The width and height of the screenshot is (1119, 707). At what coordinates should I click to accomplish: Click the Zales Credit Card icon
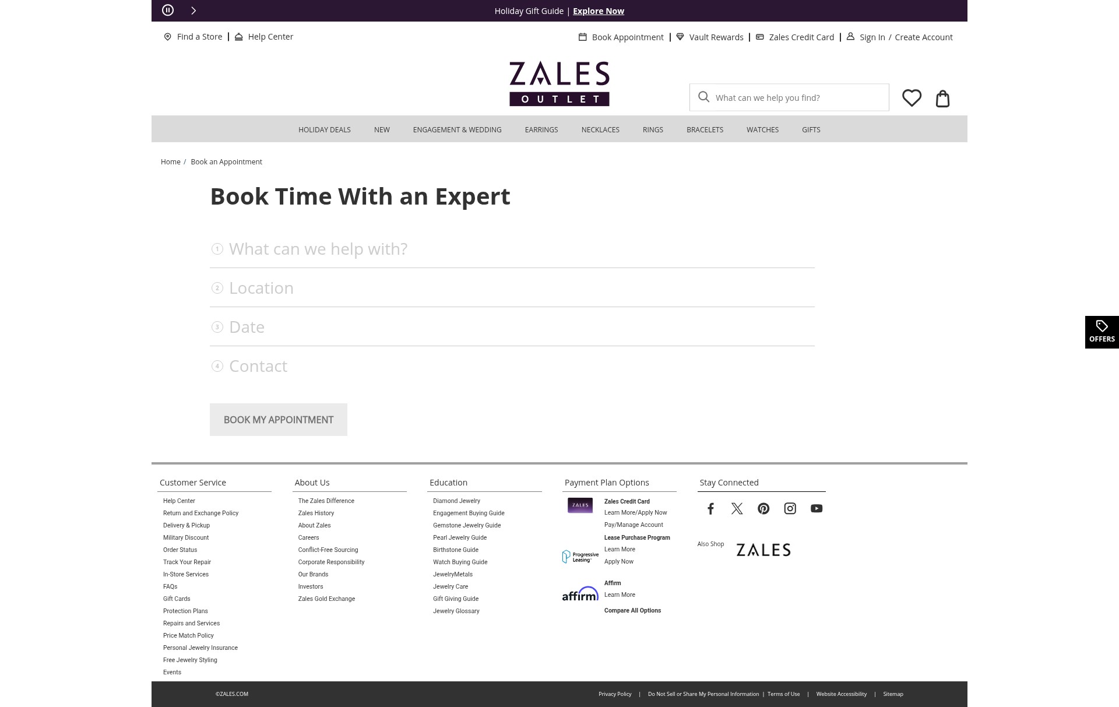[x=760, y=37]
